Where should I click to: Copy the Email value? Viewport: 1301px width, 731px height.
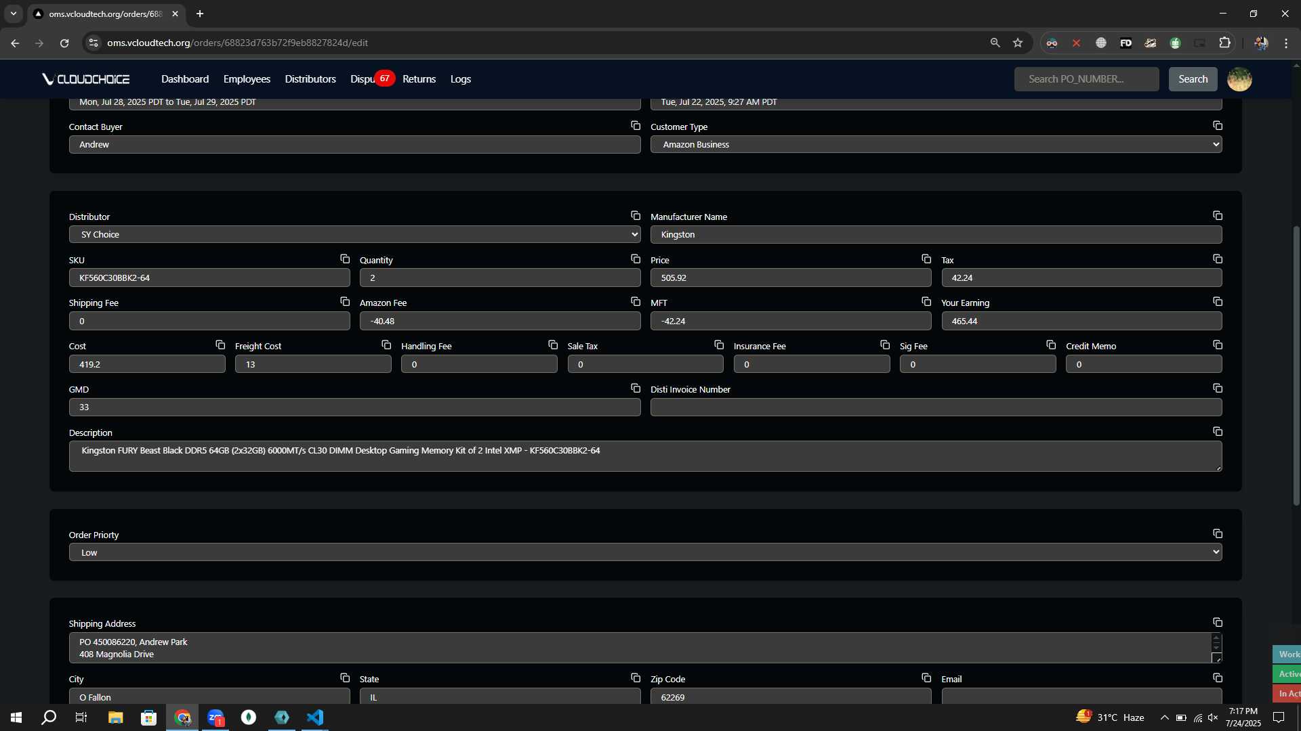[x=1217, y=678]
